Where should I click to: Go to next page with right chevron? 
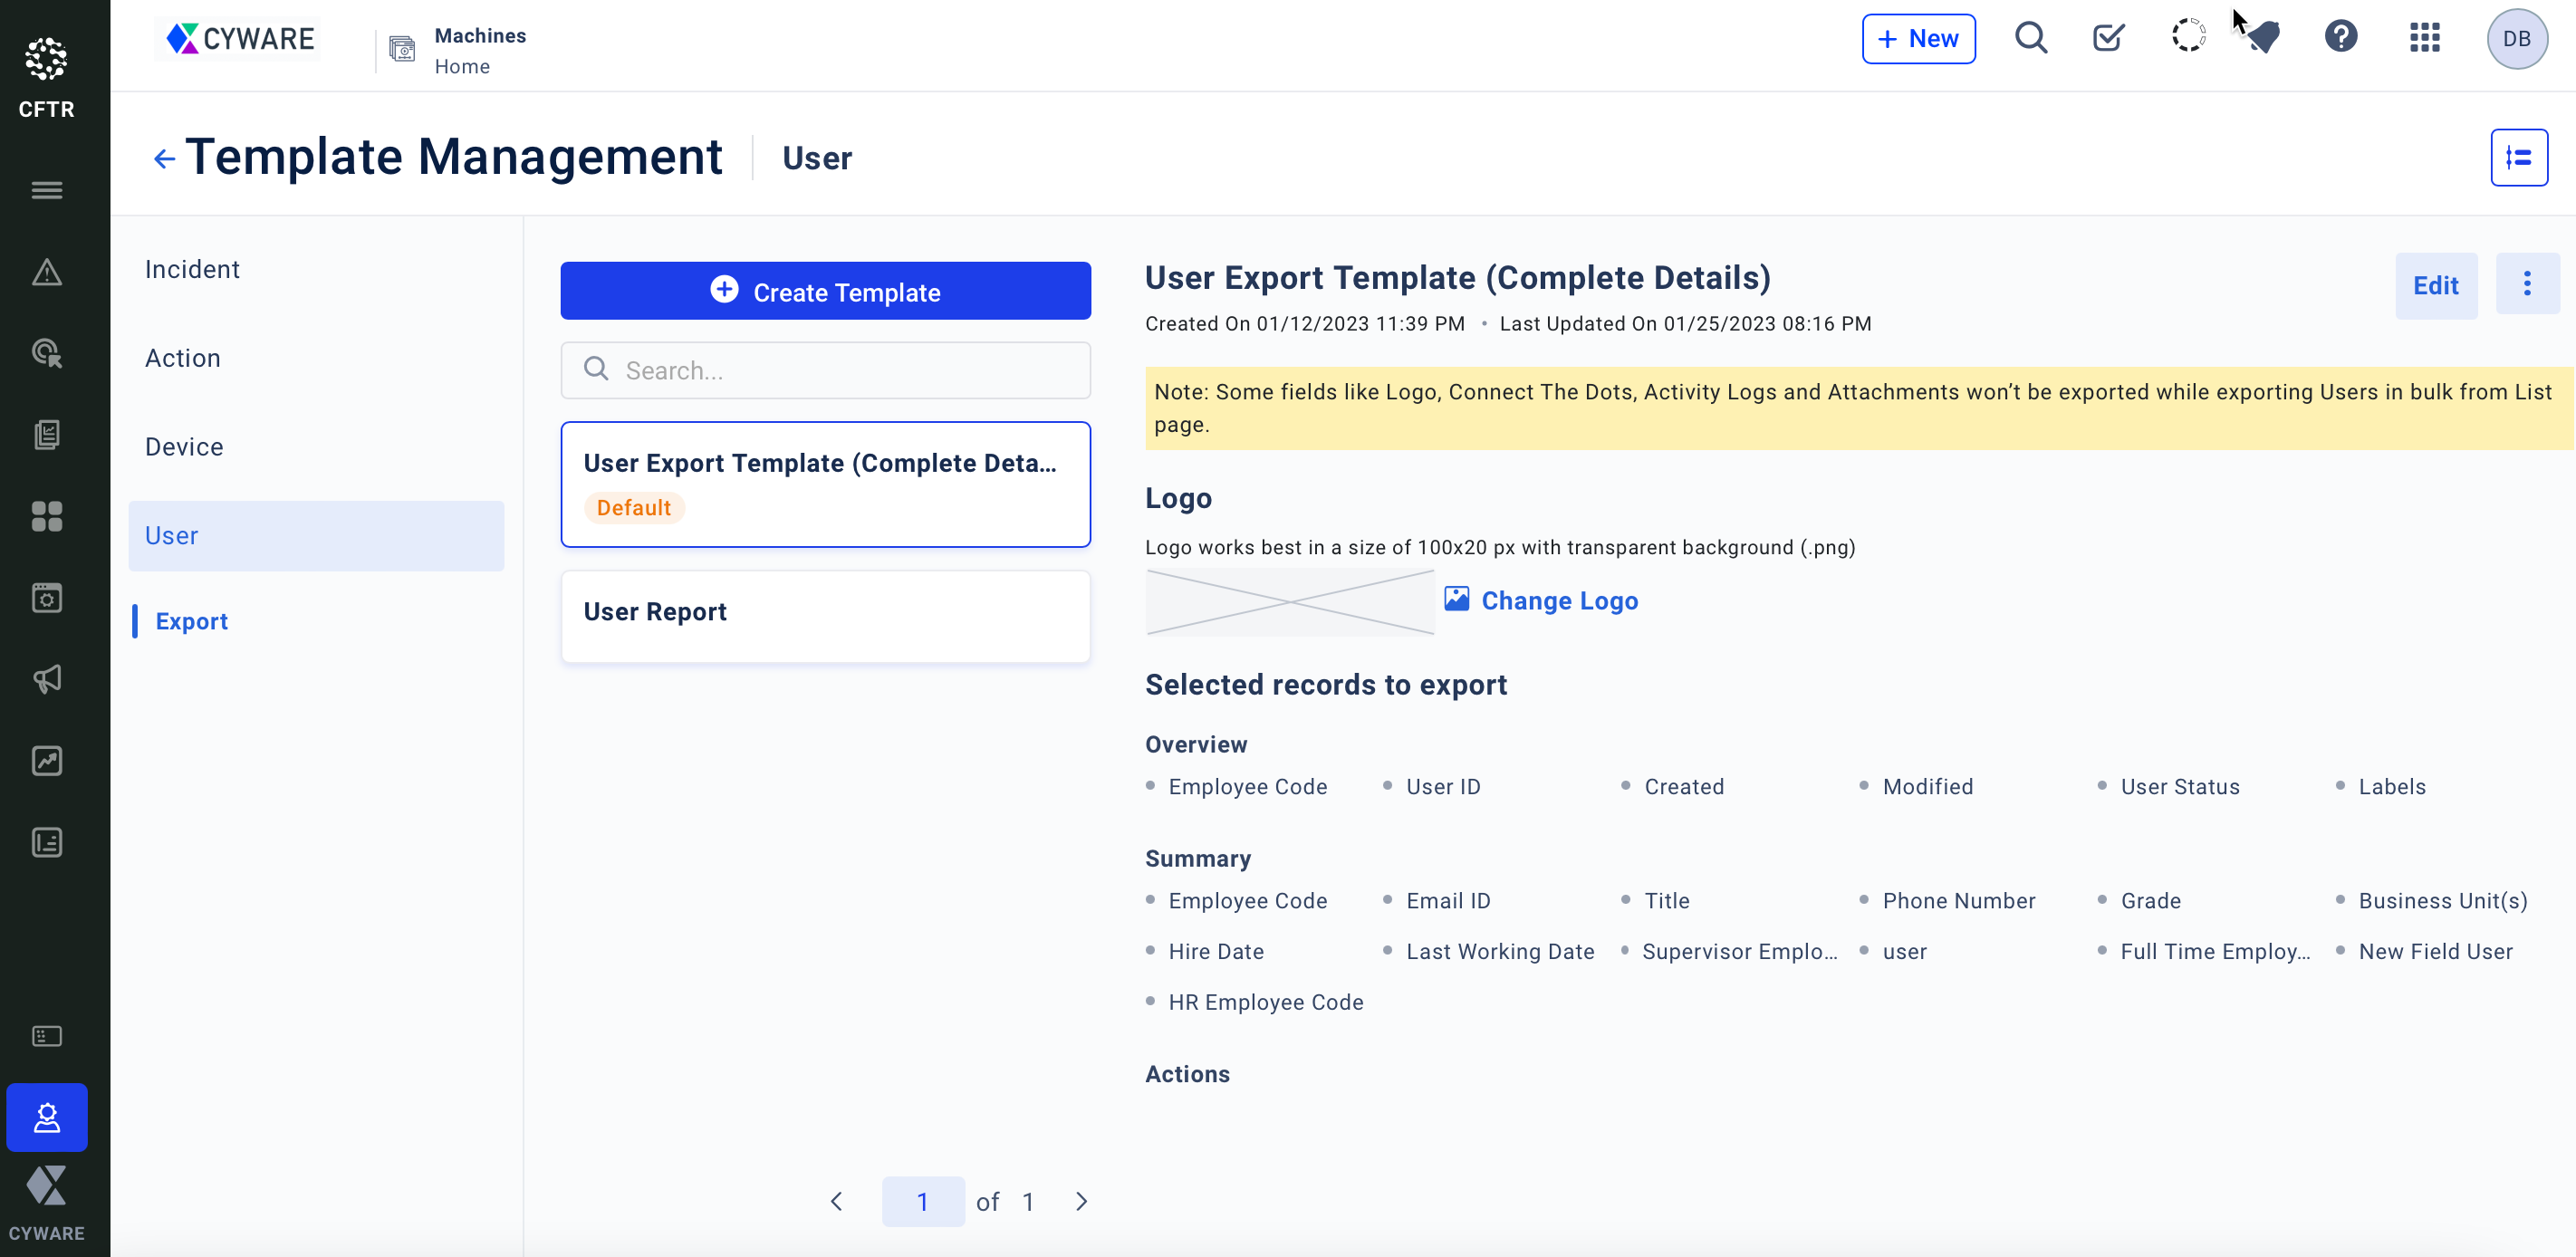[1081, 1201]
